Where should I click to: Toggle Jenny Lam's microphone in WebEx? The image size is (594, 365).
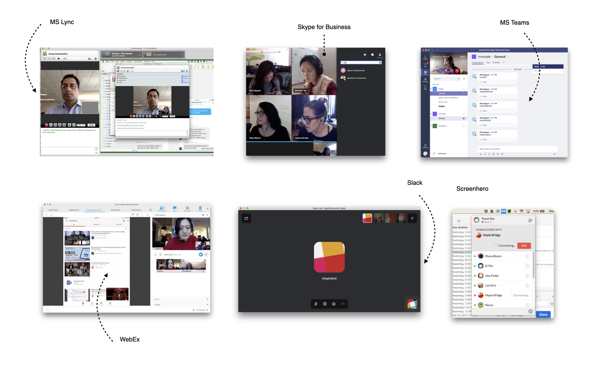click(x=206, y=254)
